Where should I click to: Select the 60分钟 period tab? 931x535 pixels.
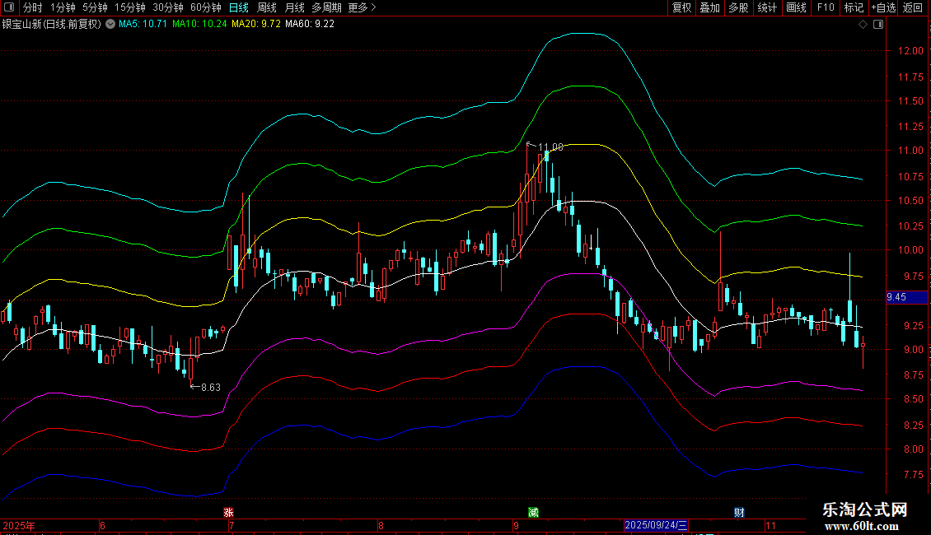point(205,7)
